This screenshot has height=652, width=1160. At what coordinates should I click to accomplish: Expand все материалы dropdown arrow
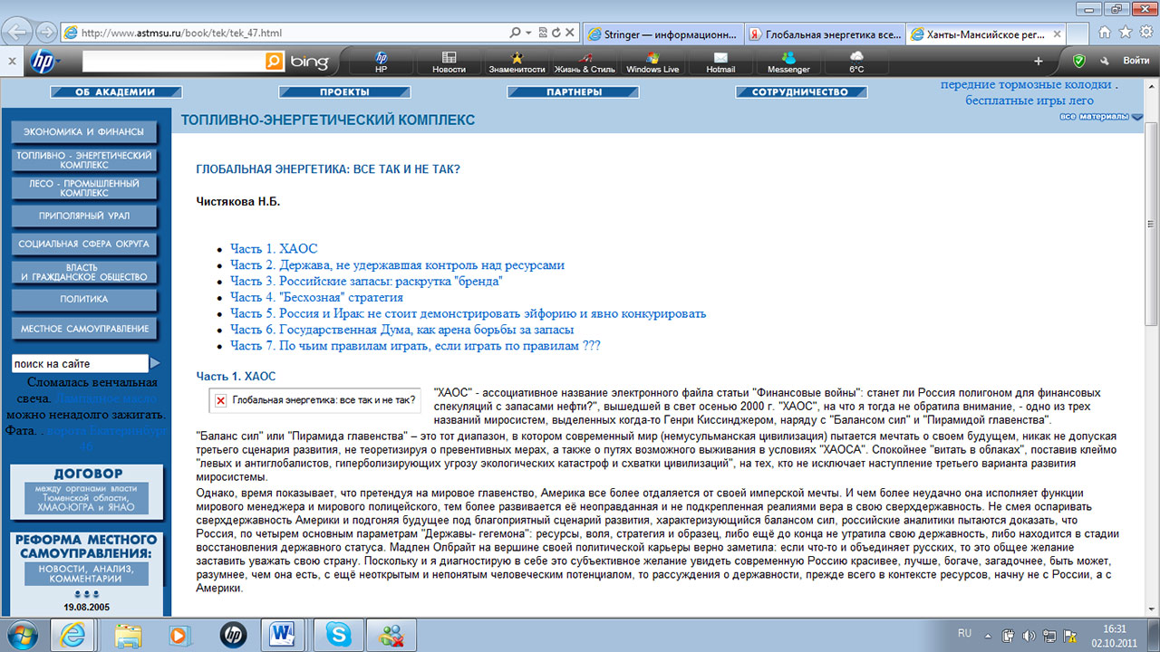click(1137, 116)
